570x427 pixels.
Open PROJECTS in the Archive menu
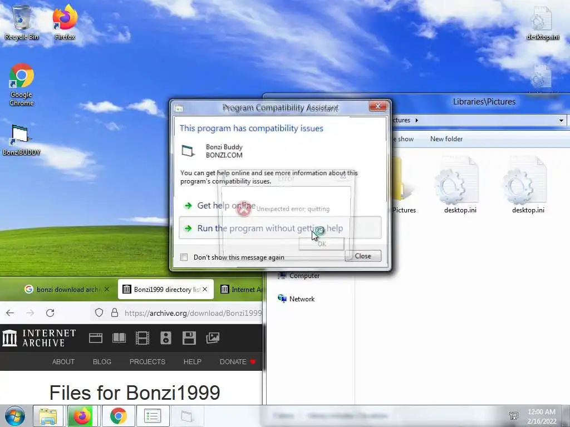(147, 361)
